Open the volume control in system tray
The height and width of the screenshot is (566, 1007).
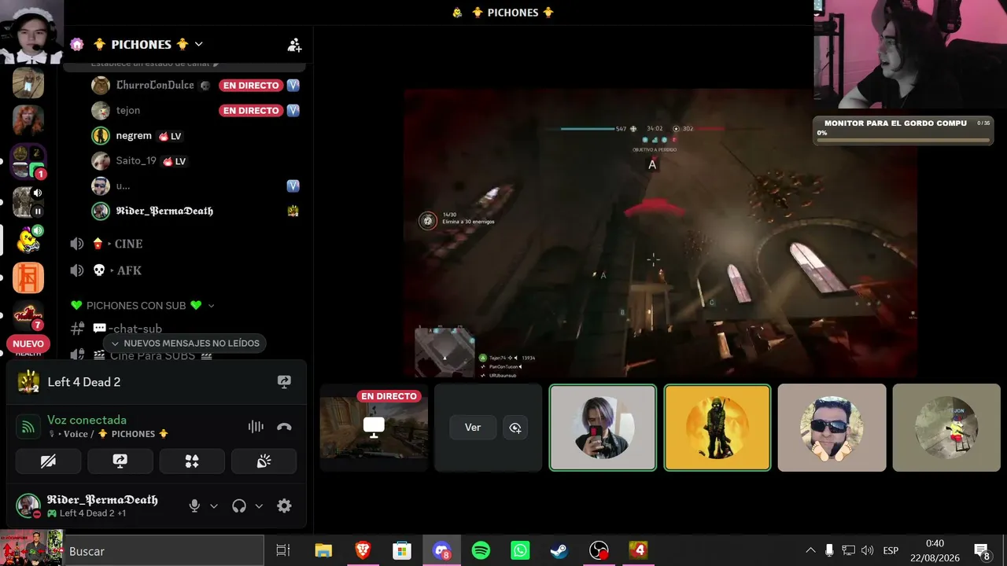coord(868,550)
